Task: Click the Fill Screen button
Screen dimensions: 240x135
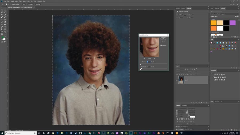Action: coord(38,4)
